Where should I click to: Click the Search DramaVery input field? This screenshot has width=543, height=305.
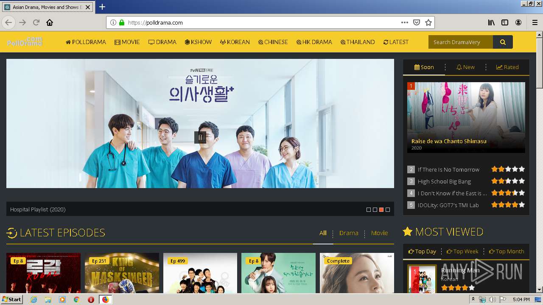tap(461, 42)
